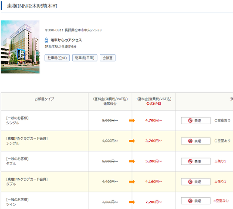Click the hotel title 東横INN松本駅前本町
The width and height of the screenshot is (233, 209).
pyautogui.click(x=32, y=6)
